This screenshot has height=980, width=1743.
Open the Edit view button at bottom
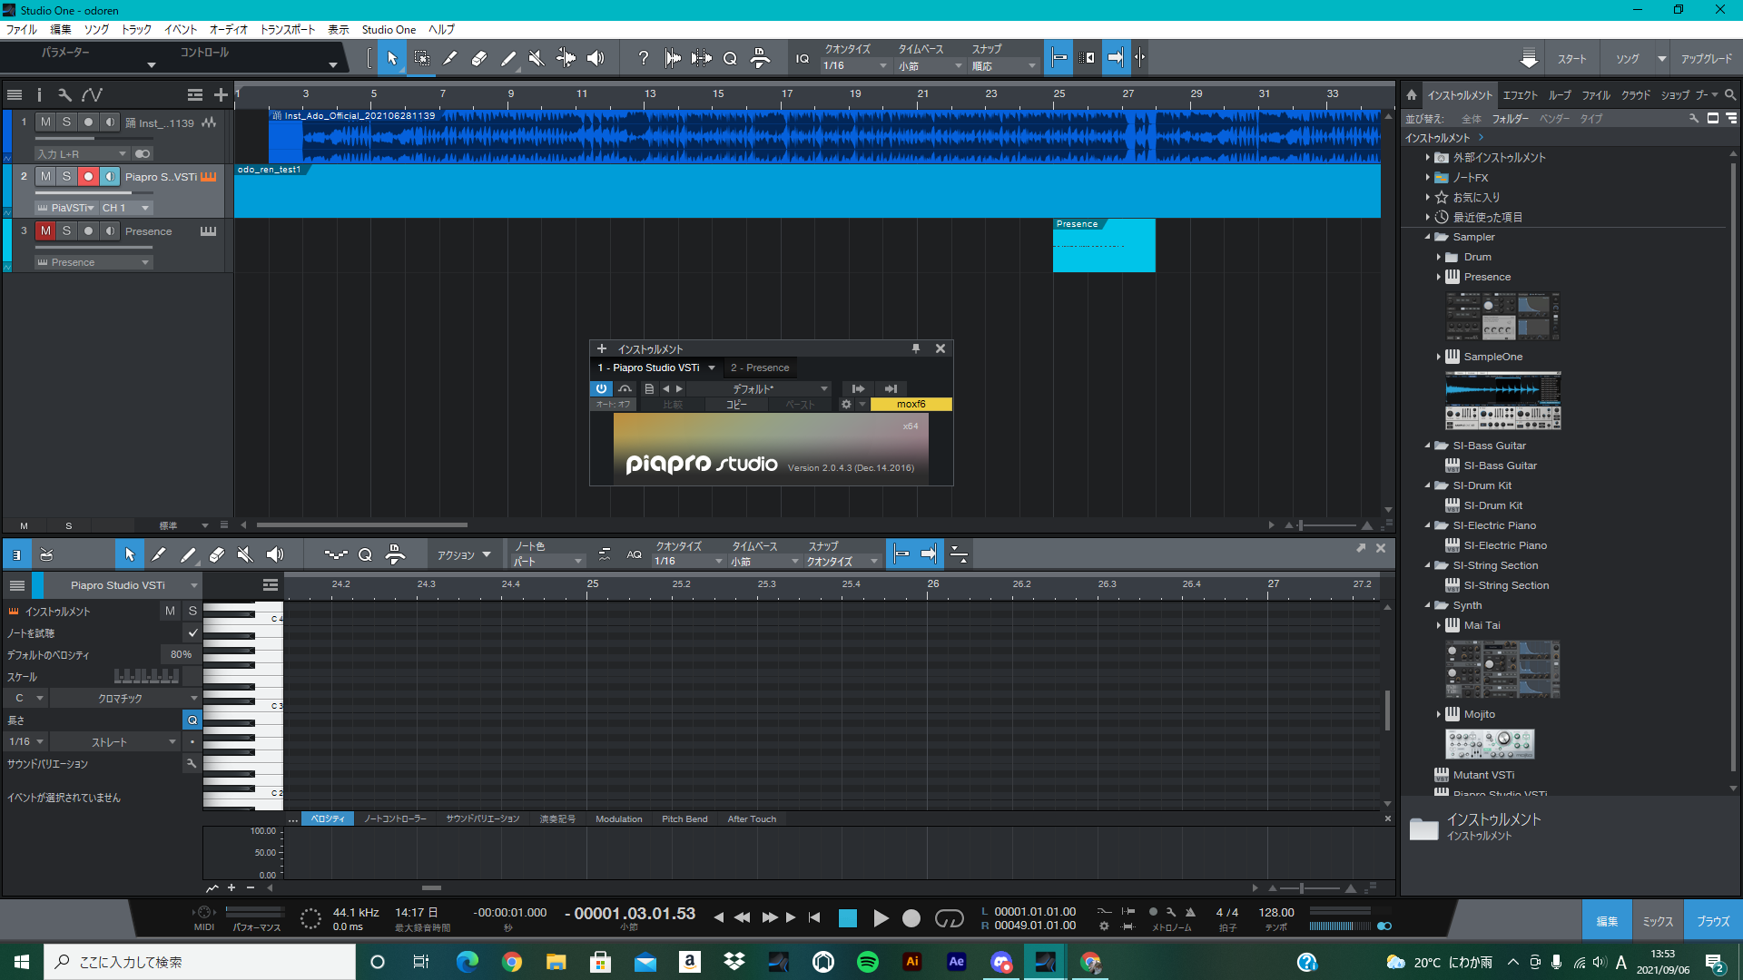pyautogui.click(x=1607, y=921)
